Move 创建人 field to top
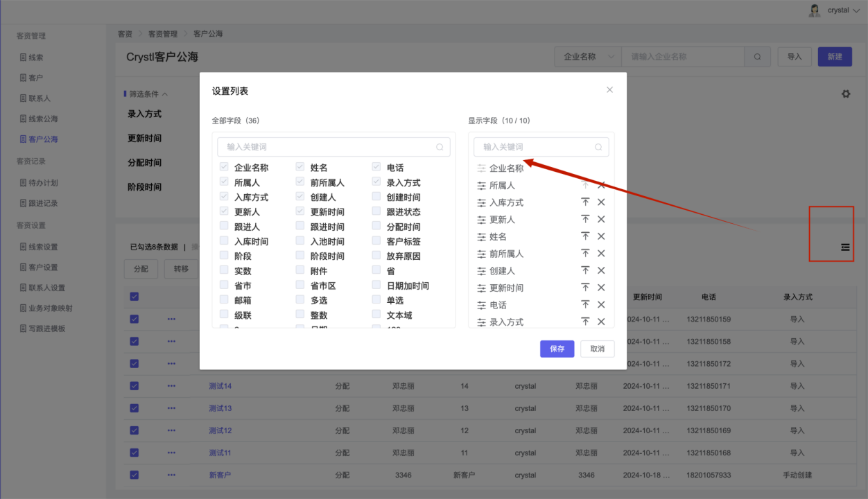The height and width of the screenshot is (499, 868). click(x=585, y=270)
